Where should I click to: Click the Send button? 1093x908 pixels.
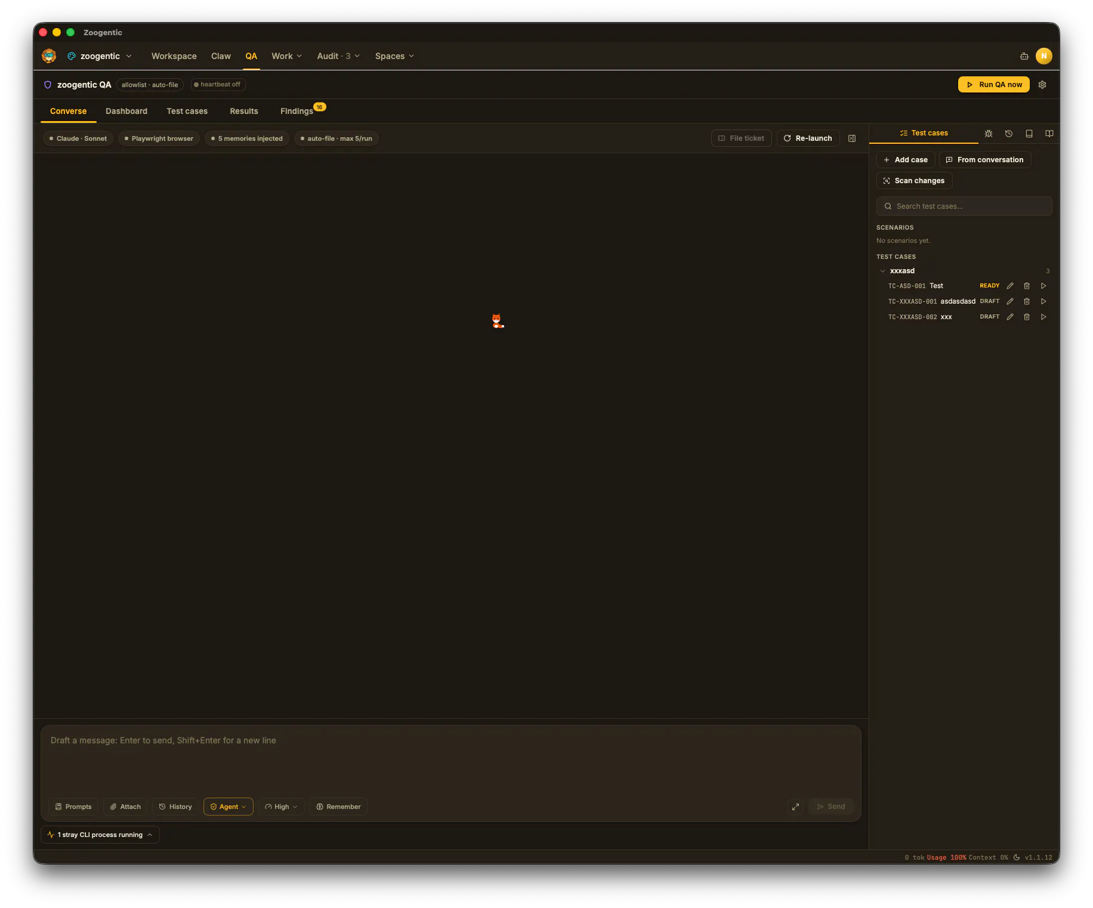pyautogui.click(x=831, y=807)
